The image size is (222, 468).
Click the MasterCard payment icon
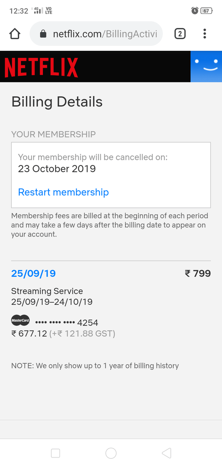(x=20, y=320)
